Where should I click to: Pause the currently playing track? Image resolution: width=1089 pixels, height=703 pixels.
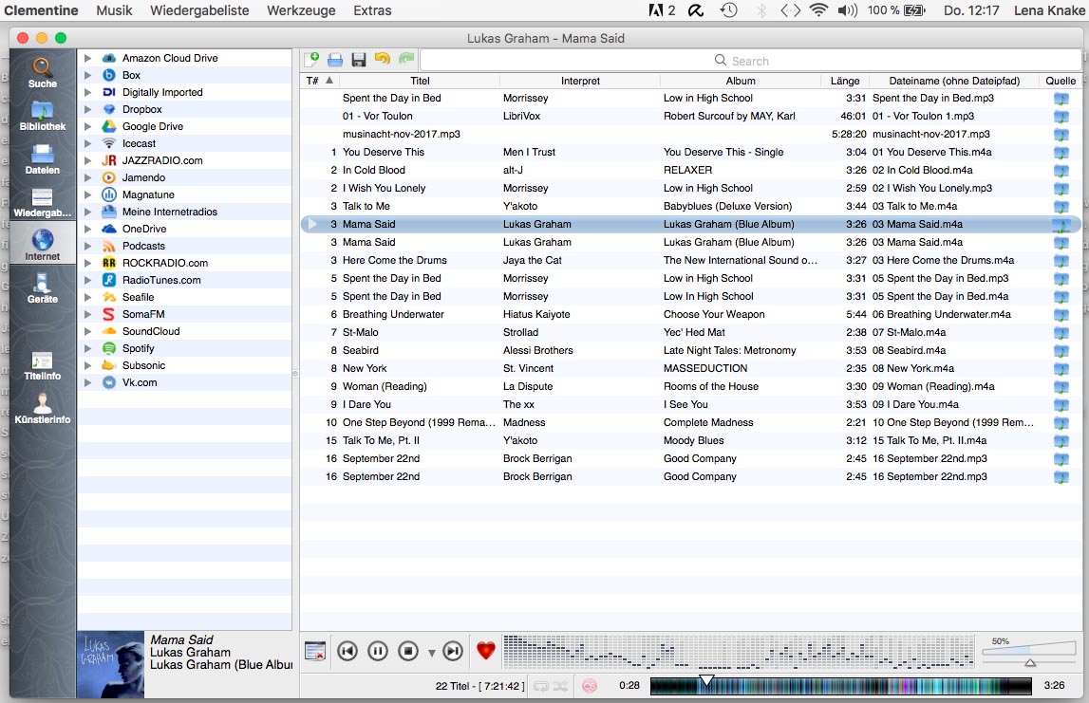(378, 651)
